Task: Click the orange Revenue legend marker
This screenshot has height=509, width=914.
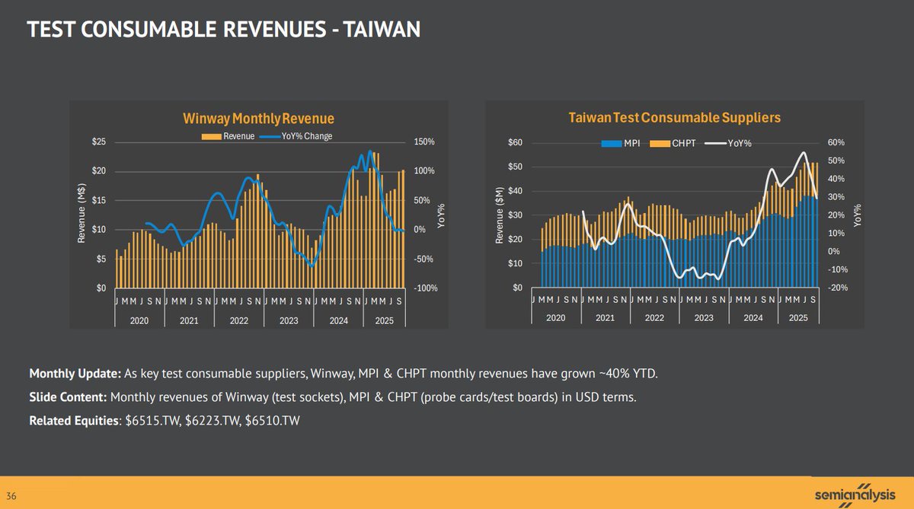Action: pyautogui.click(x=211, y=136)
